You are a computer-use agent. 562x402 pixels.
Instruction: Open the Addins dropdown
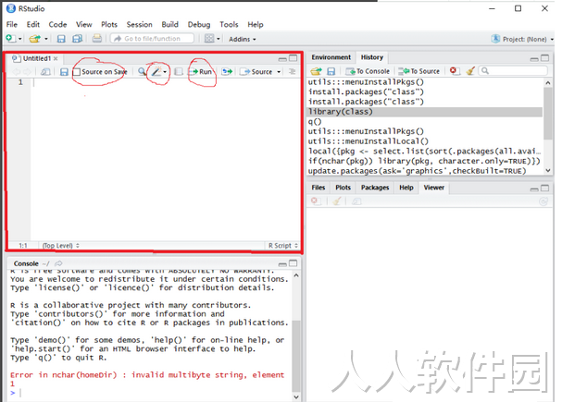click(243, 39)
